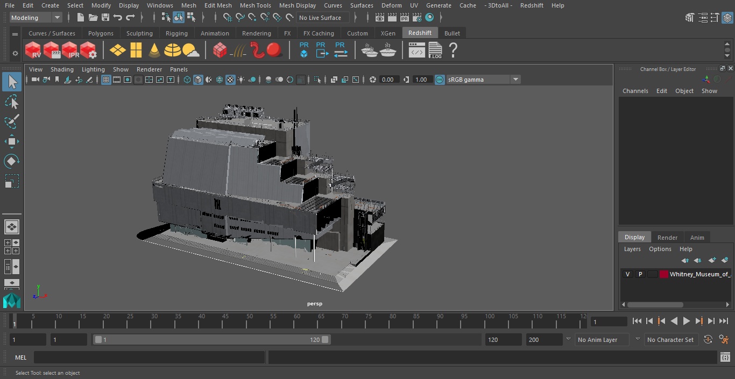Click play backwards button

[674, 321]
